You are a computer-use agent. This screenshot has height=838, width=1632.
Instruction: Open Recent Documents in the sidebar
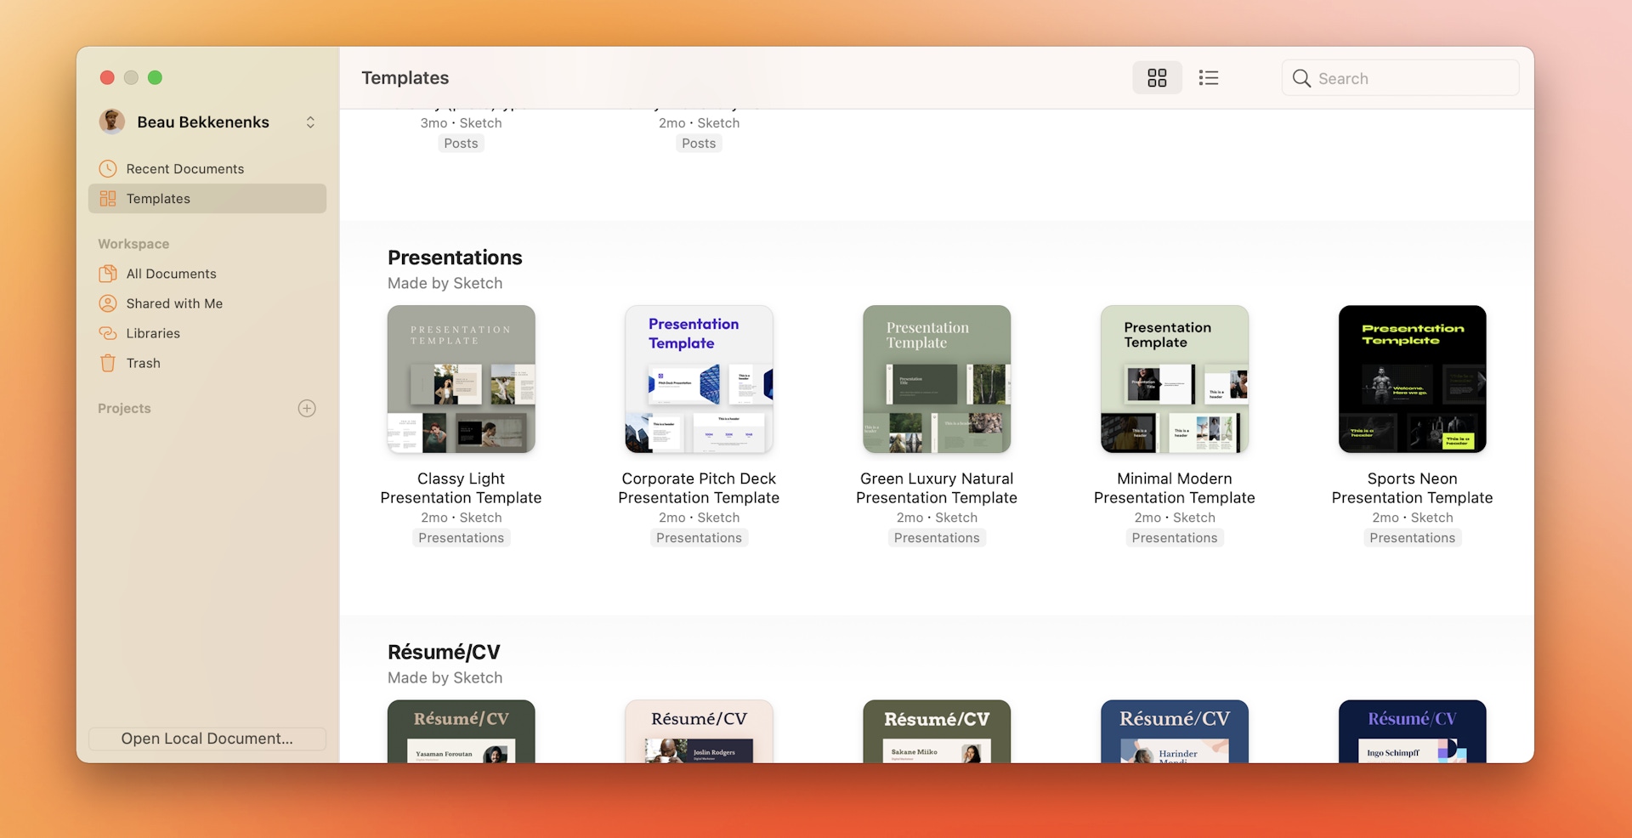coord(184,168)
